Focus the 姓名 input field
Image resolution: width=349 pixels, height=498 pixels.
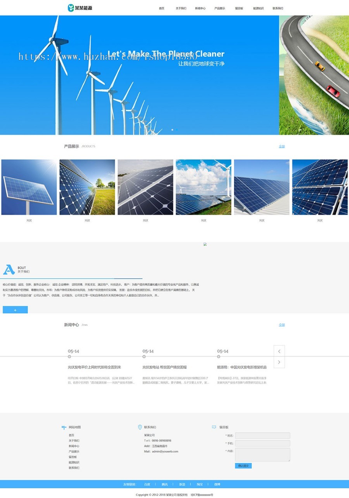pos(263,436)
